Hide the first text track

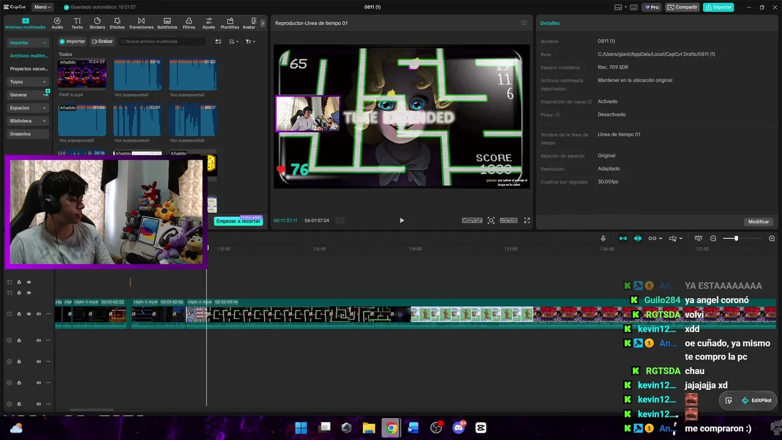coord(29,282)
